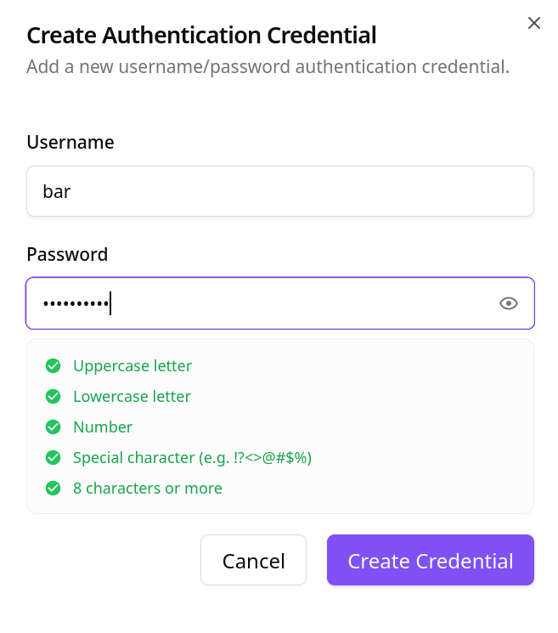Viewport: 558px width, 633px height.
Task: Focus the Username field containing bar
Action: point(279,191)
